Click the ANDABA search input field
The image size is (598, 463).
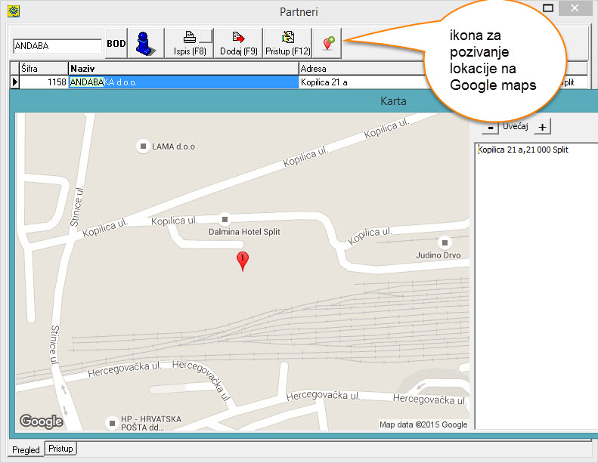[x=57, y=46]
